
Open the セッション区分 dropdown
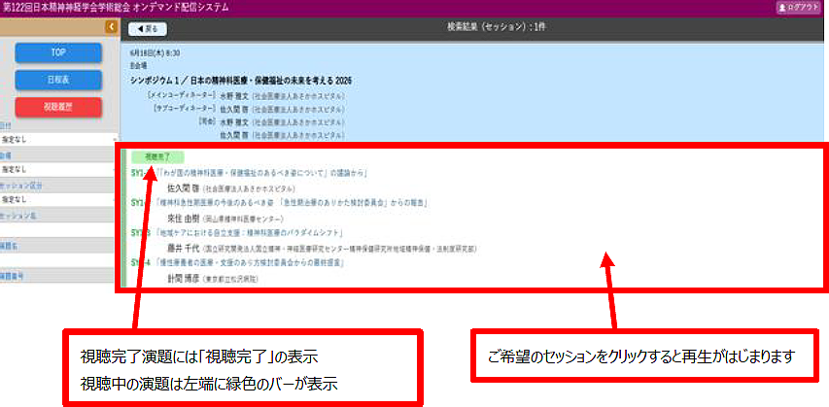[x=59, y=200]
